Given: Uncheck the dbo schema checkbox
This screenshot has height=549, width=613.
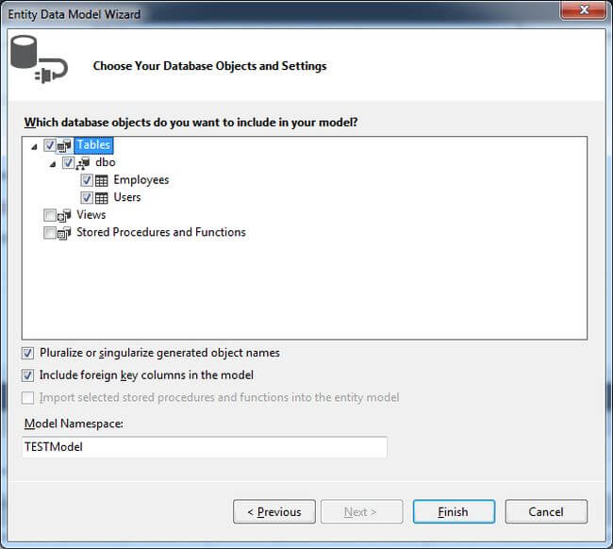Looking at the screenshot, I should click(69, 162).
